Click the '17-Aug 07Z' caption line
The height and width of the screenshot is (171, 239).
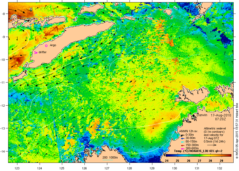pos(211,138)
